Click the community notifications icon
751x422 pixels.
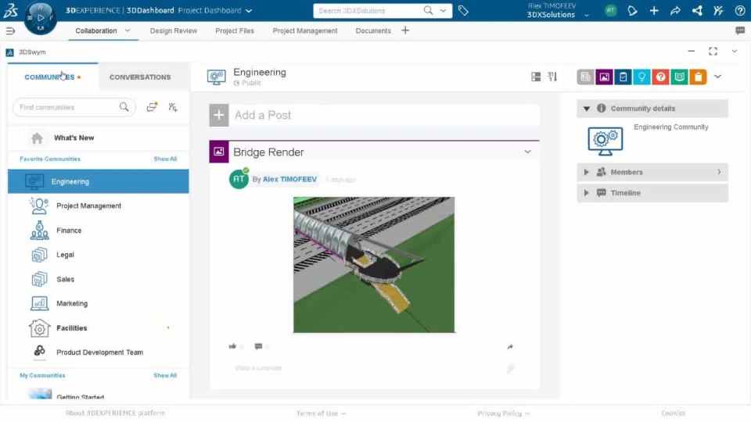click(x=152, y=107)
